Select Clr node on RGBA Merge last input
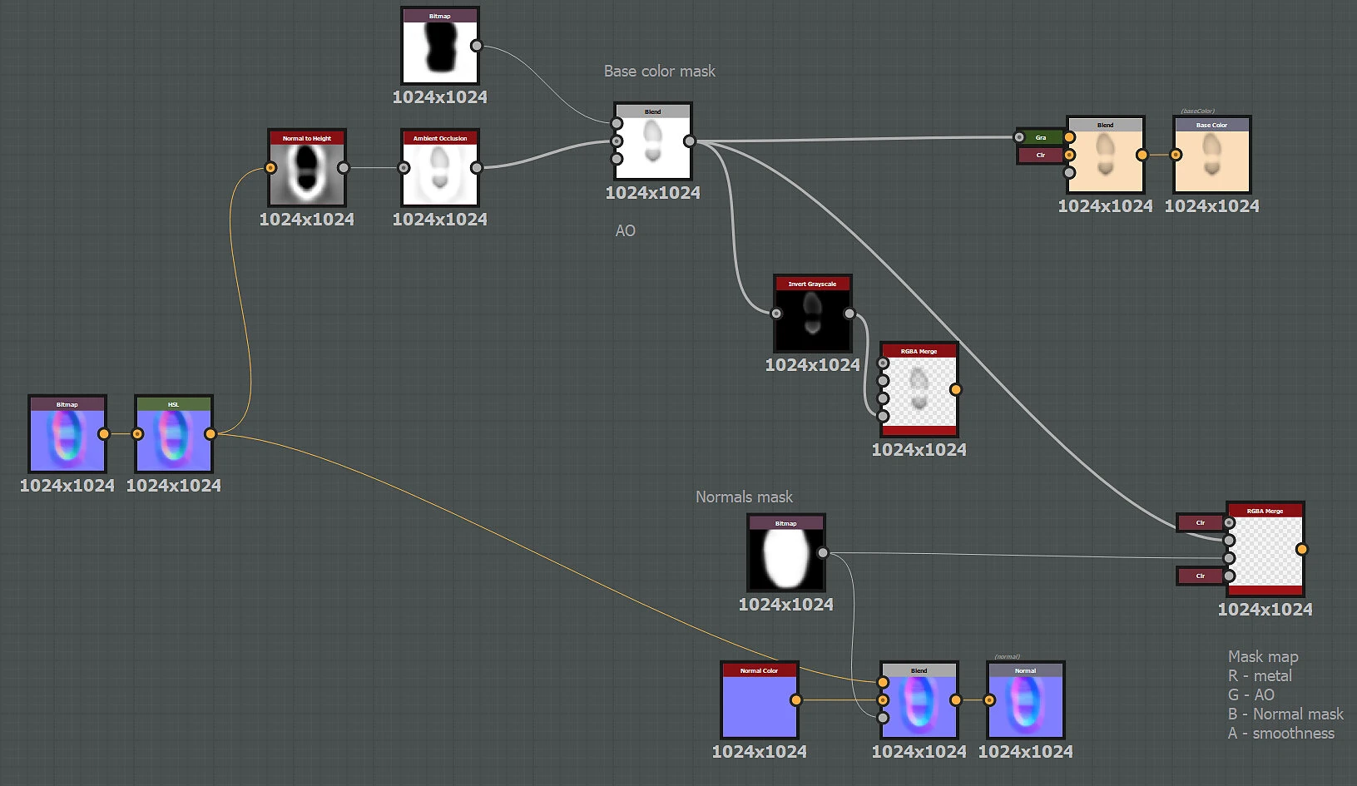Viewport: 1357px width, 786px height. (x=1201, y=576)
